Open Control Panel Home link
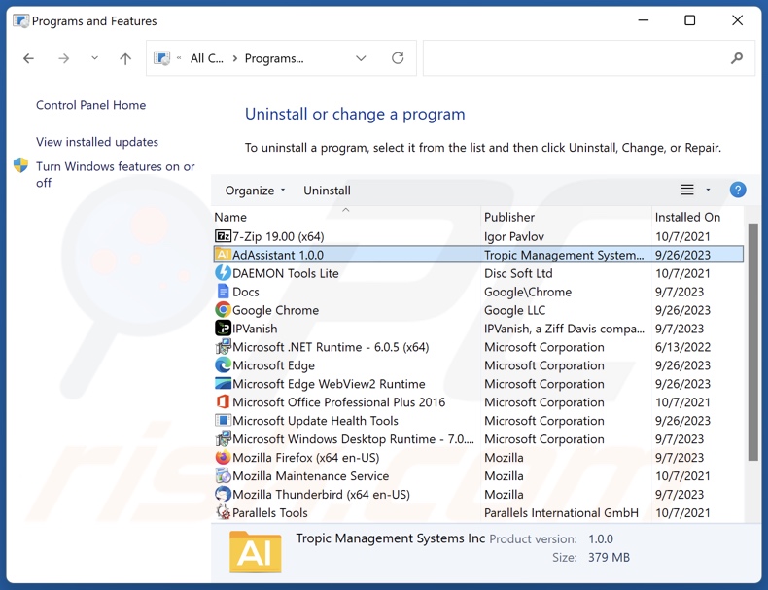The image size is (768, 590). 90,105
